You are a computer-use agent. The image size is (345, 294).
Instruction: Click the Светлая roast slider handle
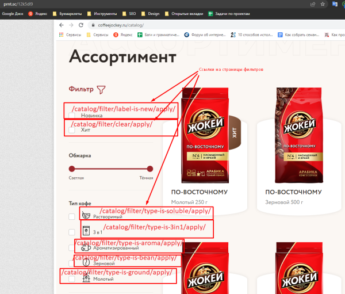[x=72, y=169]
